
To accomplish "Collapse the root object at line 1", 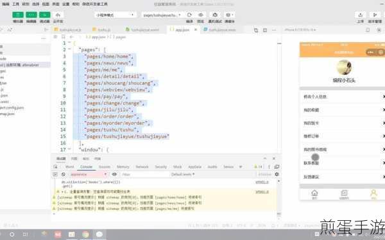I will (x=69, y=43).
